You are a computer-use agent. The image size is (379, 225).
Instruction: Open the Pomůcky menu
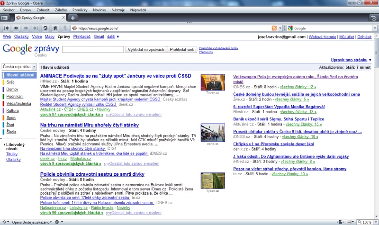[80, 10]
